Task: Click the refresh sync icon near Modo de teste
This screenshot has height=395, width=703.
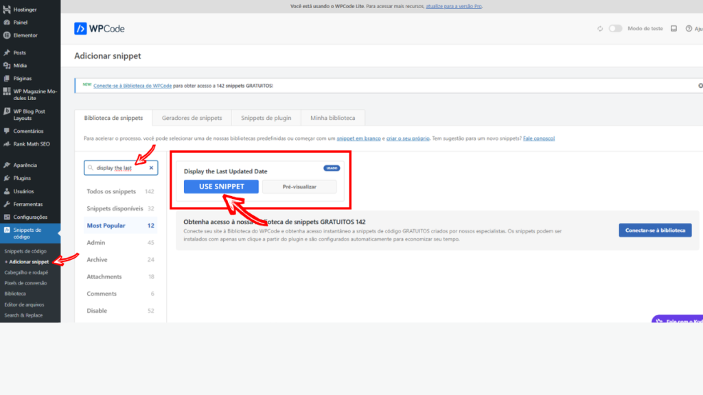Action: [600, 29]
